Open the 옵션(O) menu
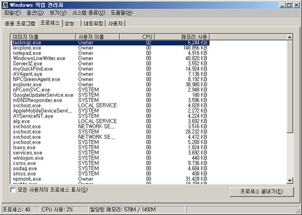Image resolution: width=302 pixels, height=215 pixels. 35,13
